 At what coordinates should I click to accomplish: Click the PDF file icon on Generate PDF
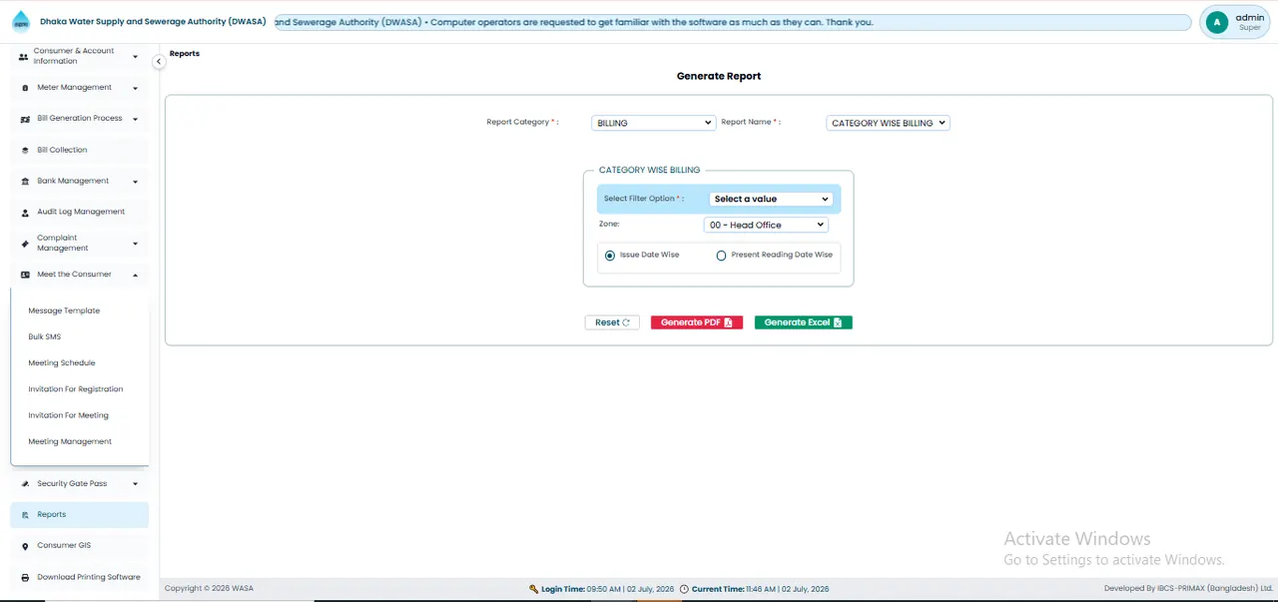click(729, 322)
